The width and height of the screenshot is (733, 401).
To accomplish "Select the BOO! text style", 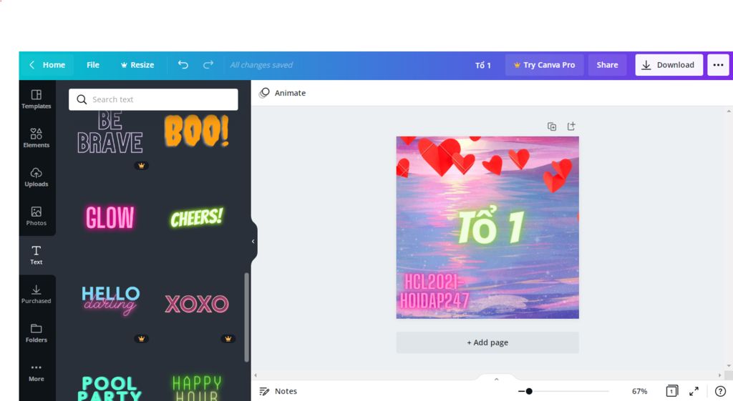I will click(x=197, y=131).
